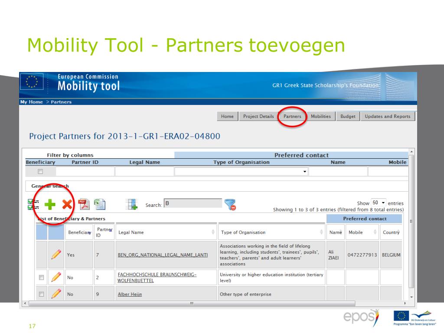Click the mobile number 0472277913 cell
This screenshot has width=444, height=333.
click(x=362, y=255)
